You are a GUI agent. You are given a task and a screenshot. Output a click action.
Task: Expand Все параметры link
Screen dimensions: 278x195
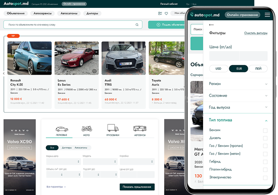[x=56, y=187]
